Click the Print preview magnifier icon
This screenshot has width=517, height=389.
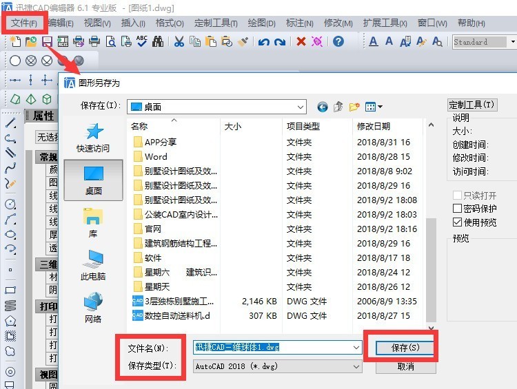coord(110,42)
